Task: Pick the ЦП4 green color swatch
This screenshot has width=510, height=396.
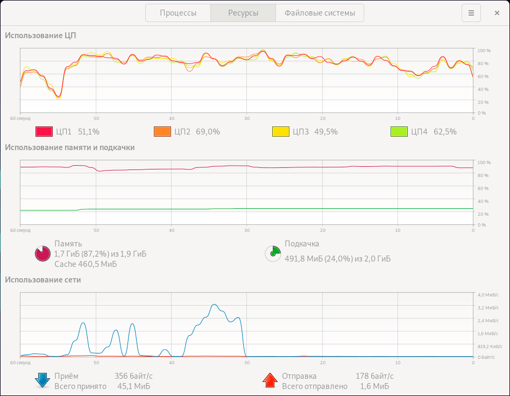Action: (399, 132)
